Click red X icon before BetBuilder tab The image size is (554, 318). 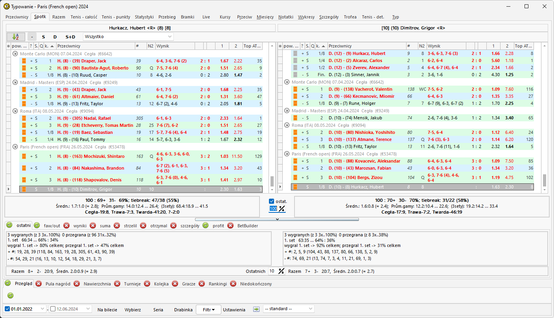230,226
